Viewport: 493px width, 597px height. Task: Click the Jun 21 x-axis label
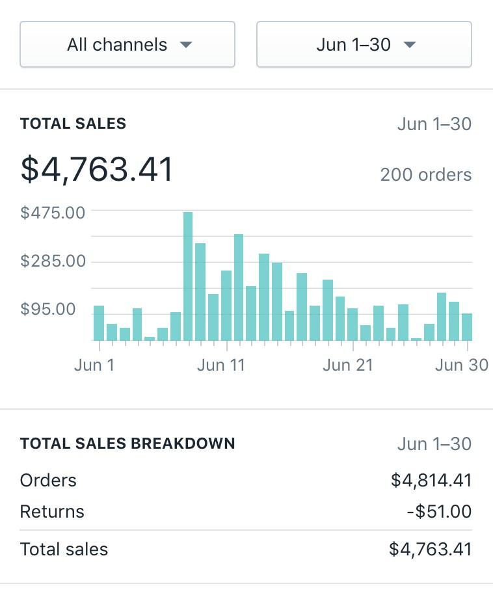[x=348, y=365]
